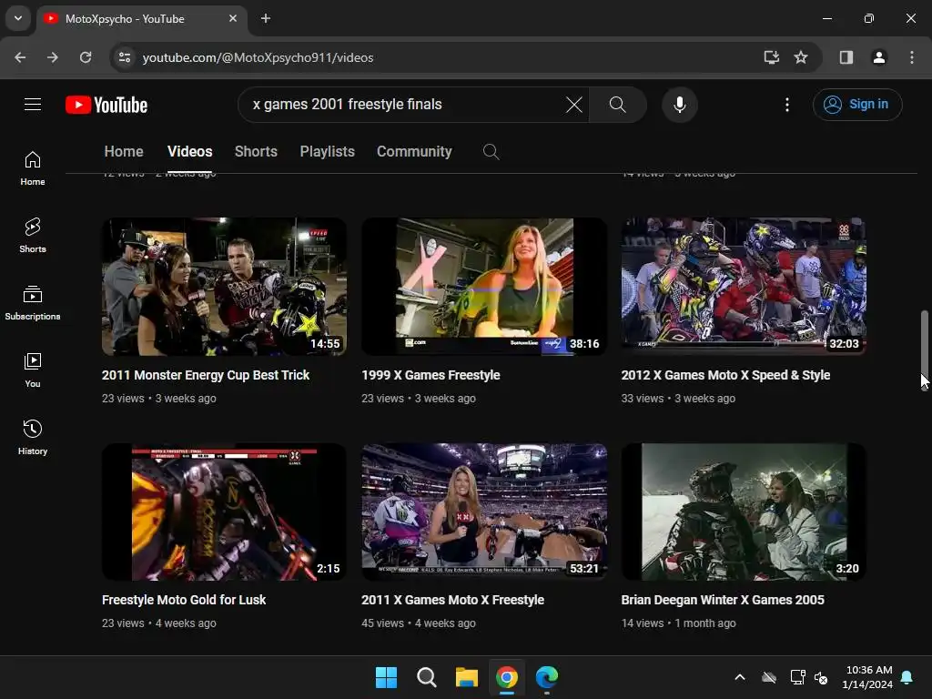Open YouTube settings three-dot menu

tap(787, 105)
